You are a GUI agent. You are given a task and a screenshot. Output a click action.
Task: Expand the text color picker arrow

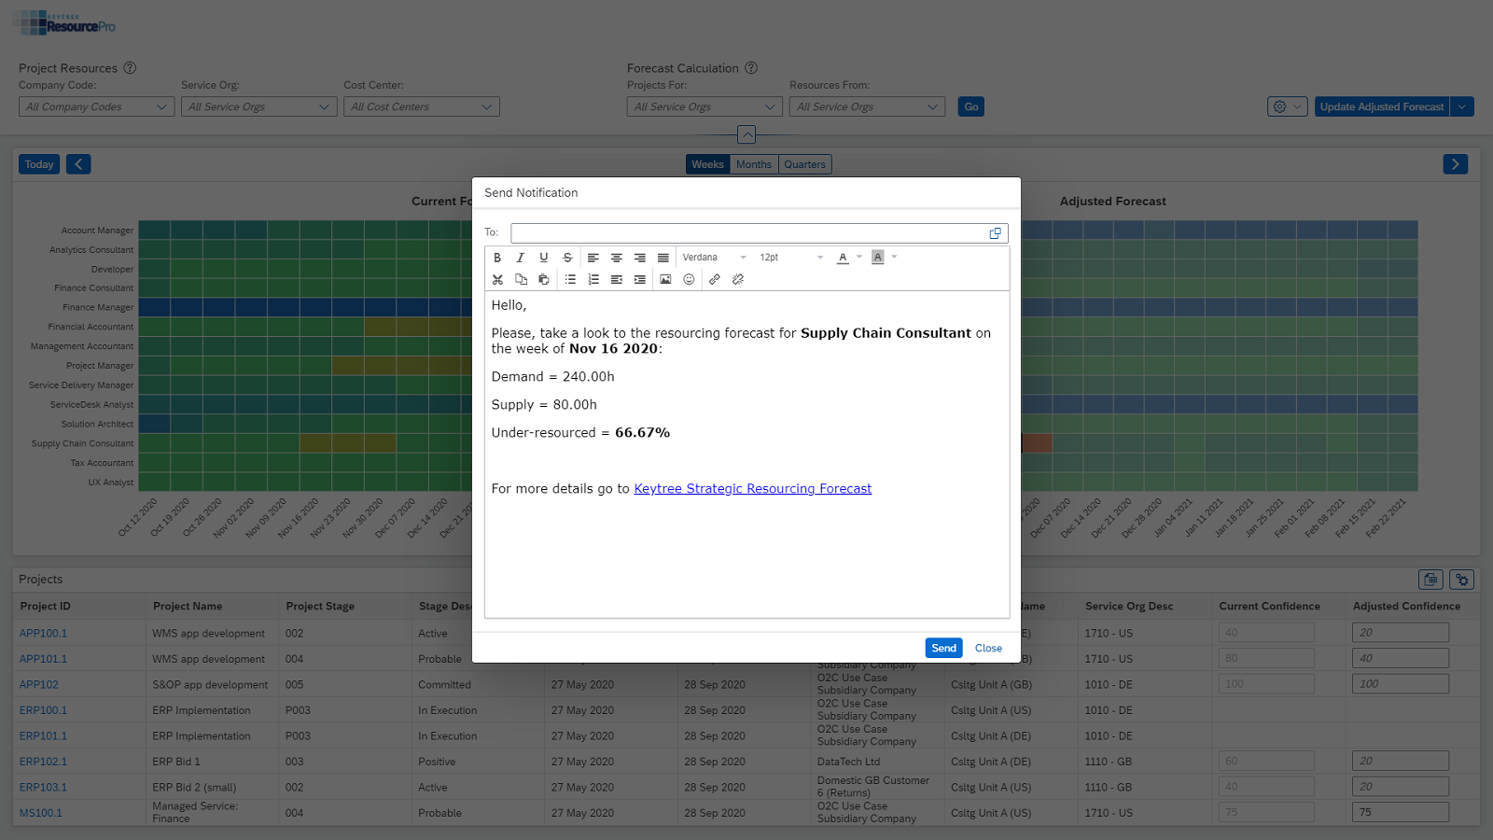pos(859,258)
